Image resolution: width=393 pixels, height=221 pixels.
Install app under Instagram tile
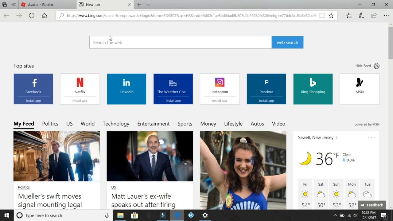(x=220, y=101)
